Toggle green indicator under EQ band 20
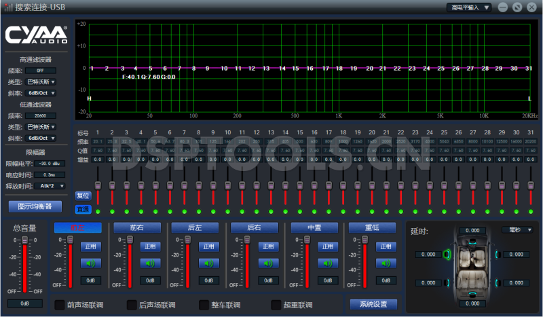 click(x=372, y=211)
